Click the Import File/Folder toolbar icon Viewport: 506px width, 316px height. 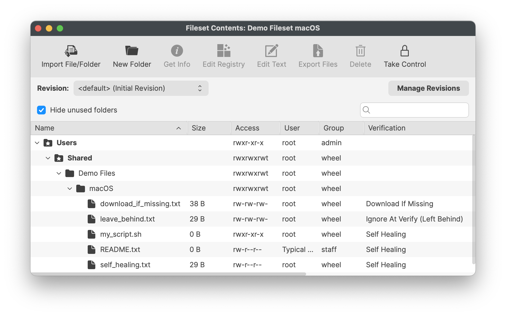click(71, 51)
